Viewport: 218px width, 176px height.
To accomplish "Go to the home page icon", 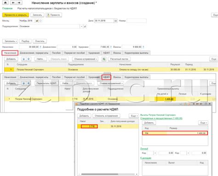I will tap(5, 3).
